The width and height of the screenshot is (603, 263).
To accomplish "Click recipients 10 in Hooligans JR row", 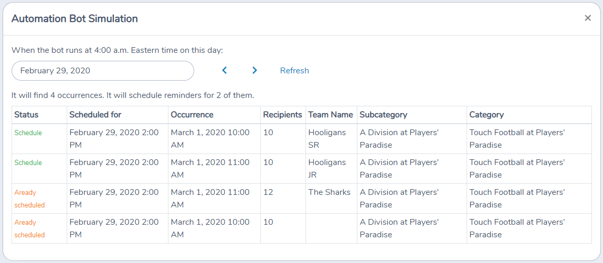I will click(268, 162).
